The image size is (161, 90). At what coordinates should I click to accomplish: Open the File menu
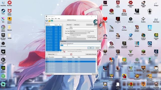tap(47, 18)
